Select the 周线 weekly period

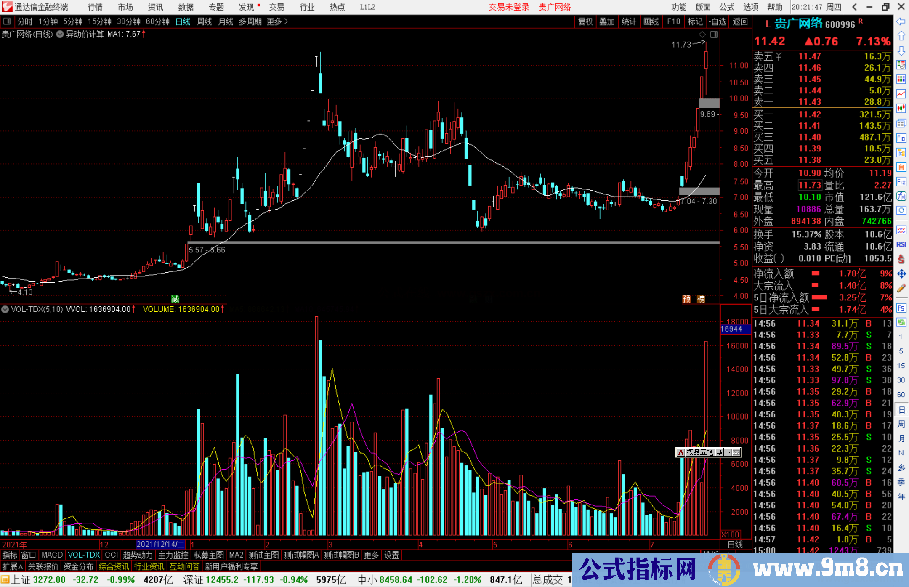[205, 21]
